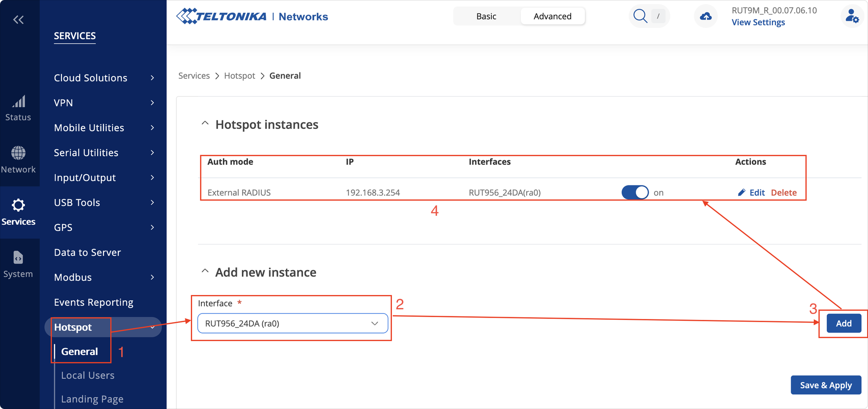Select Local Users in the Hotspot menu
Image resolution: width=868 pixels, height=409 pixels.
[88, 375]
